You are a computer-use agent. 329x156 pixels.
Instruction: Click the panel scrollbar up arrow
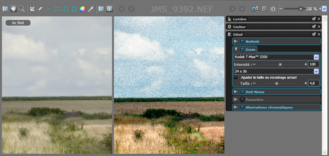coord(324,18)
